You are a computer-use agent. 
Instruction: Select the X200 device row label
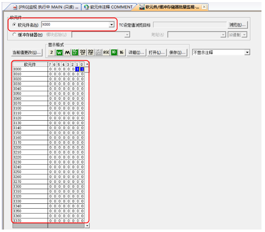pos(30,147)
